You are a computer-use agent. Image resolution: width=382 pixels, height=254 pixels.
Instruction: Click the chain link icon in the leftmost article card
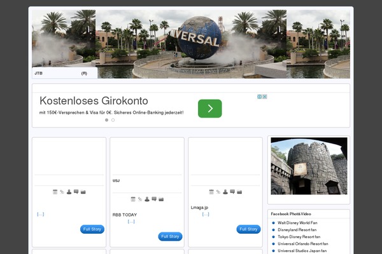(x=62, y=192)
